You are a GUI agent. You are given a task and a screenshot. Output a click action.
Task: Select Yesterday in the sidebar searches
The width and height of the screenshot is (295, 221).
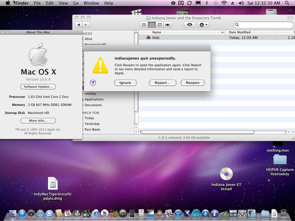tap(92, 124)
